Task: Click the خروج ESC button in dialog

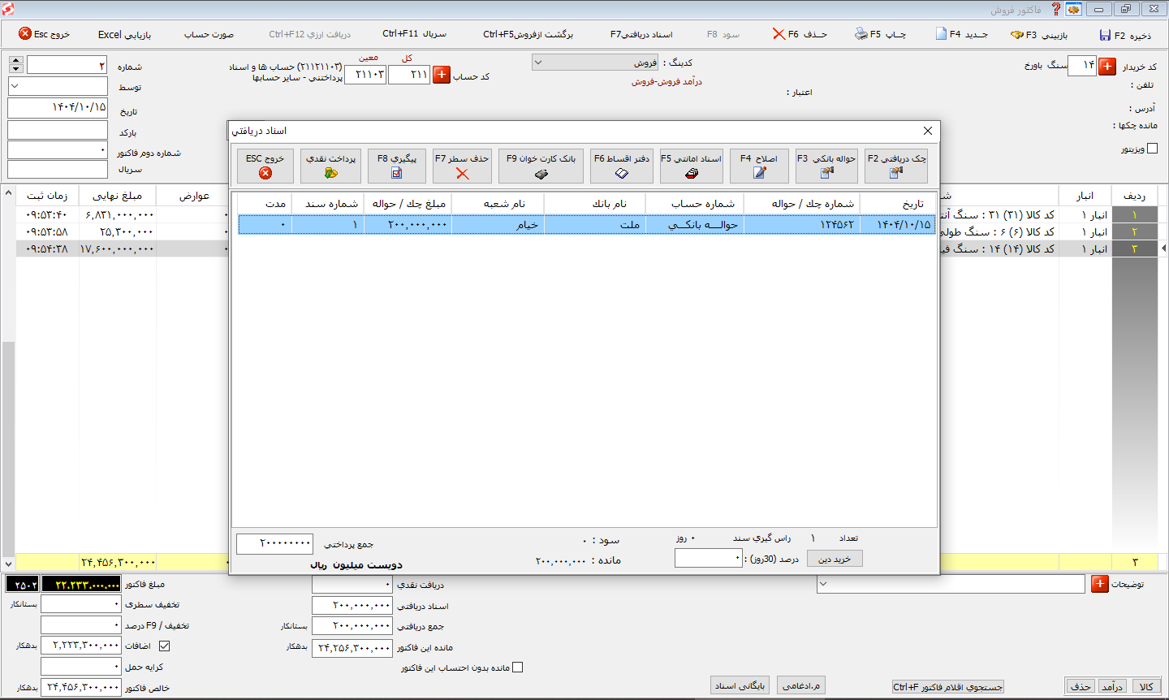Action: [265, 166]
